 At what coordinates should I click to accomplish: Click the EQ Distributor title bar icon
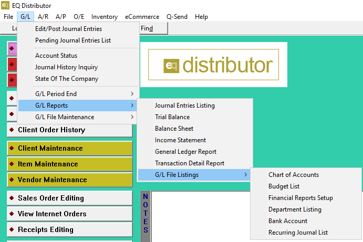pyautogui.click(x=5, y=5)
